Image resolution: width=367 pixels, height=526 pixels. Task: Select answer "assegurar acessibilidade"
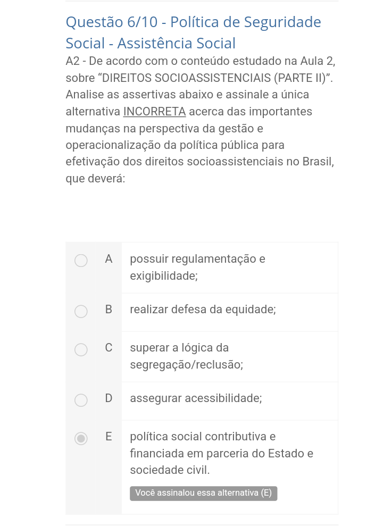(x=196, y=398)
